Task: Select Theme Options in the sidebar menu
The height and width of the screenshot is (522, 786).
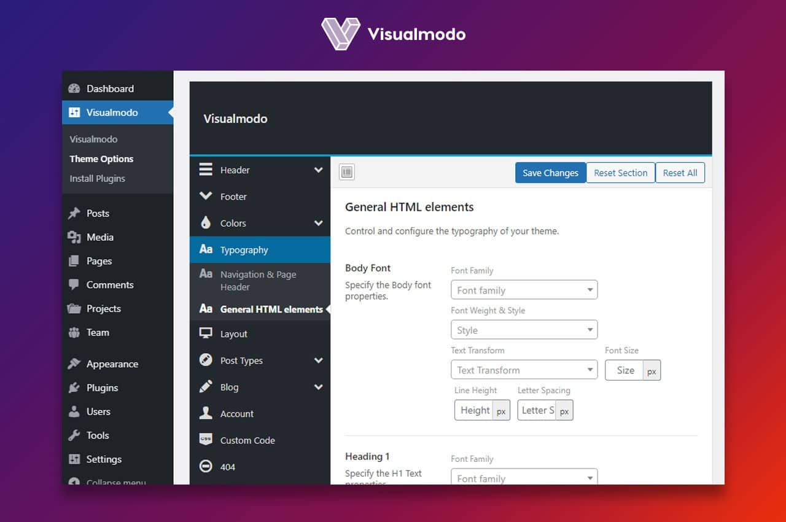Action: pyautogui.click(x=101, y=158)
